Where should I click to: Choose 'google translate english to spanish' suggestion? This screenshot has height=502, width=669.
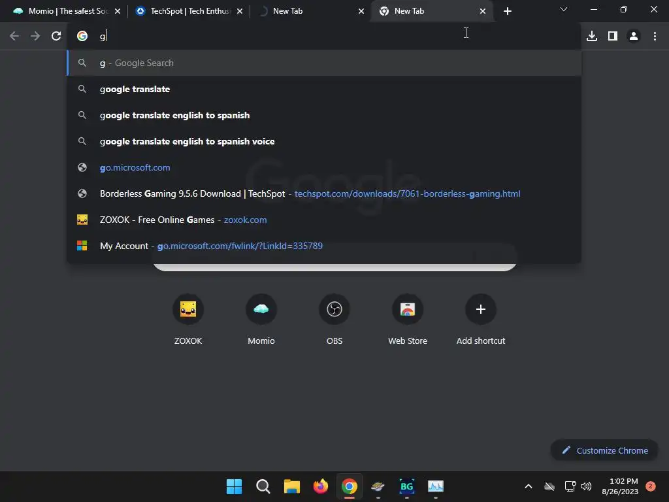tap(324, 115)
